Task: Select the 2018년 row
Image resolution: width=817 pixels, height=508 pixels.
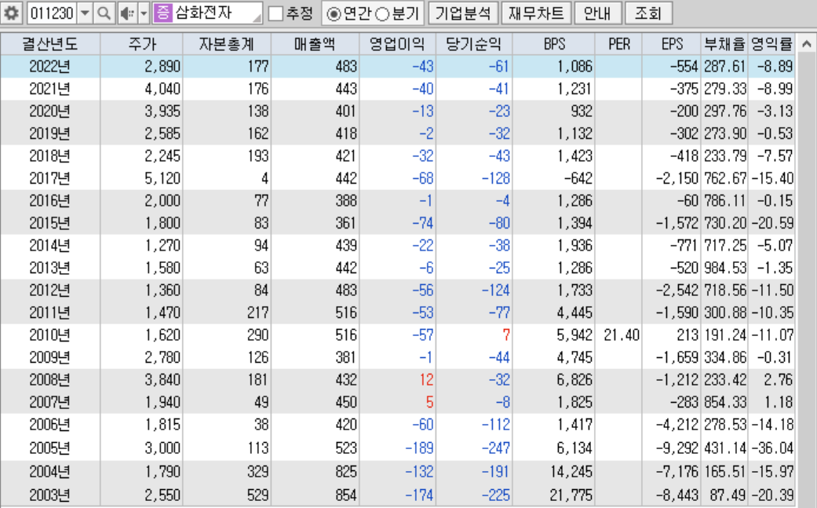Action: point(398,155)
